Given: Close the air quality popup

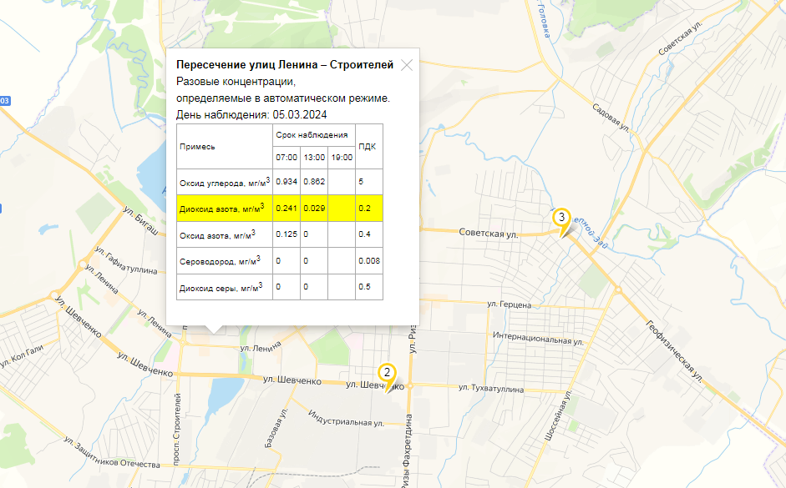Looking at the screenshot, I should click(407, 65).
